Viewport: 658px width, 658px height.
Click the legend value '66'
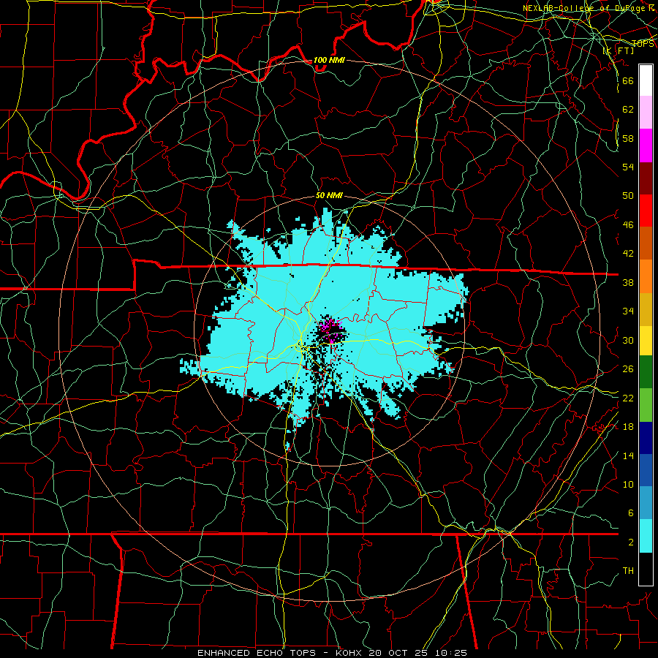628,80
